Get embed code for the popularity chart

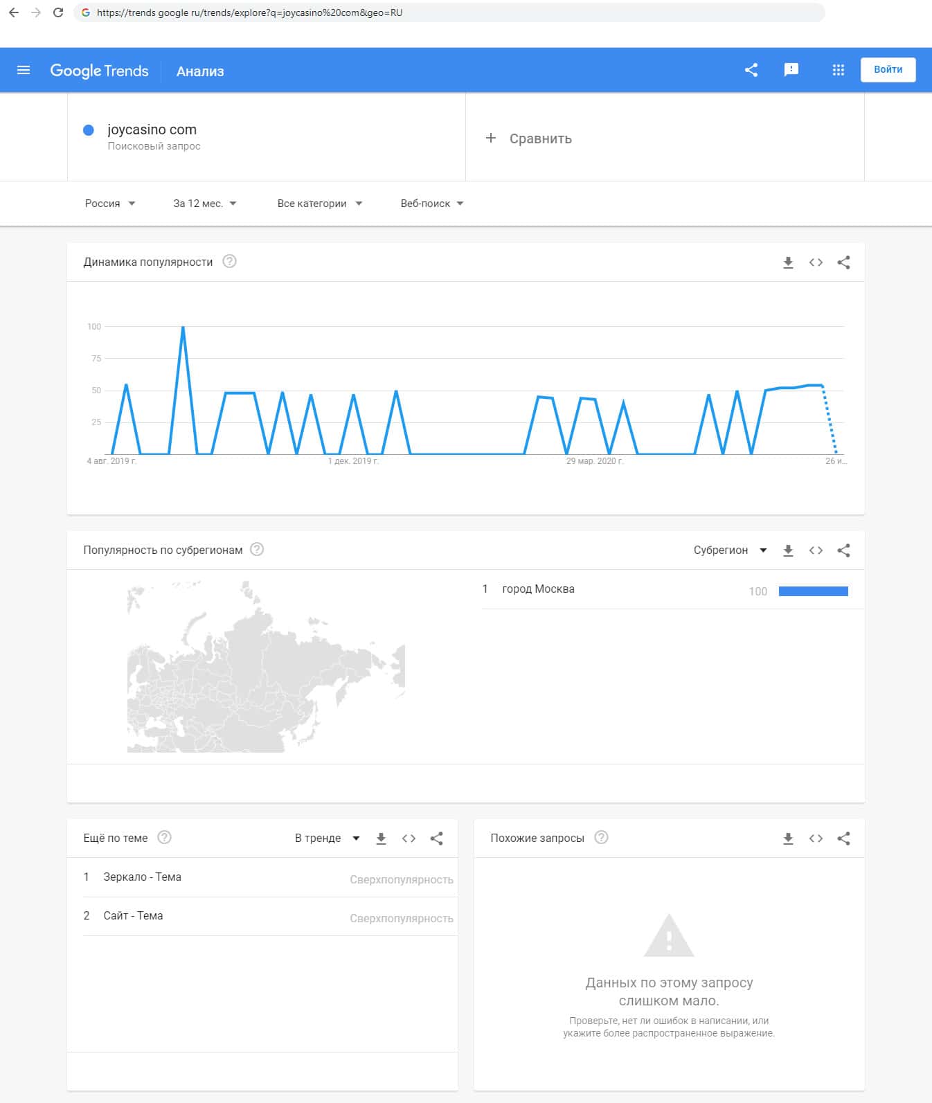pyautogui.click(x=816, y=262)
